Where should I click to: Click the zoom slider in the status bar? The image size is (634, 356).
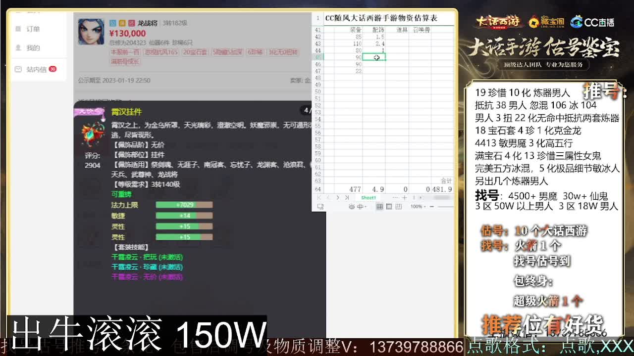445,207
